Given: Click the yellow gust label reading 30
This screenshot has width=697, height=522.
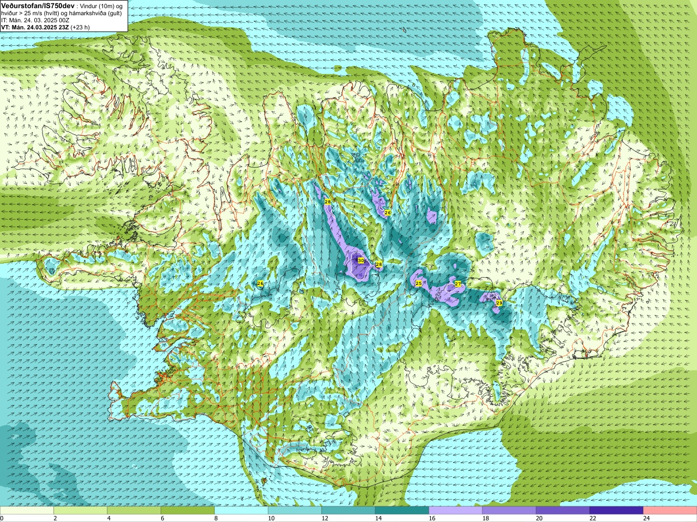Looking at the screenshot, I should click(x=361, y=260).
